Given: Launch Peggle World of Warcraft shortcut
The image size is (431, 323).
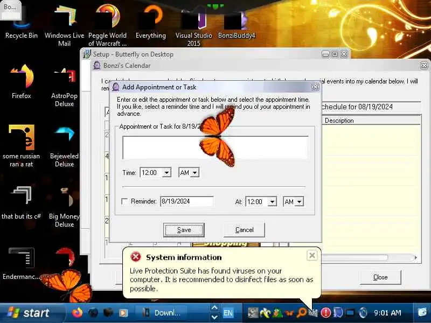Looking at the screenshot, I should tap(107, 26).
